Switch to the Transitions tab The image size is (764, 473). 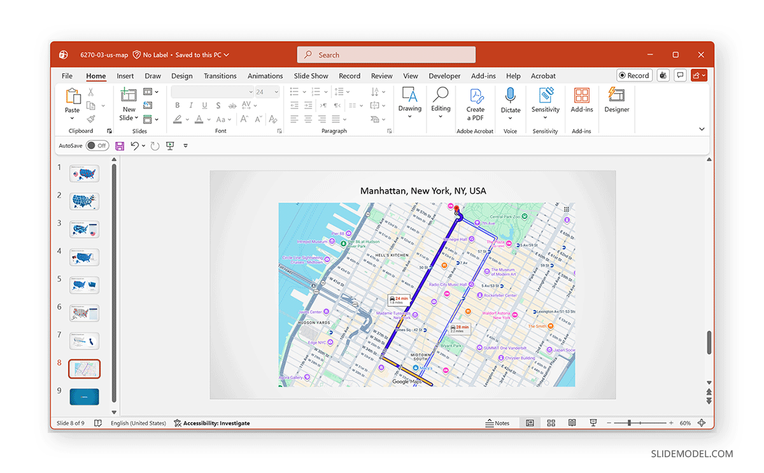[x=220, y=76]
